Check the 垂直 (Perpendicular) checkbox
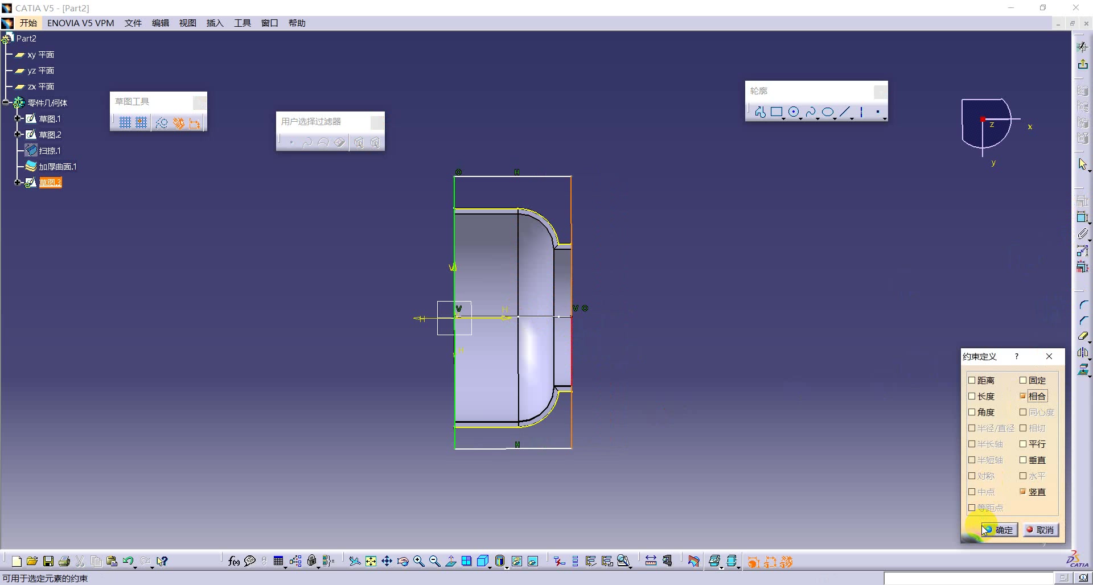1093x585 pixels. [x=1023, y=460]
